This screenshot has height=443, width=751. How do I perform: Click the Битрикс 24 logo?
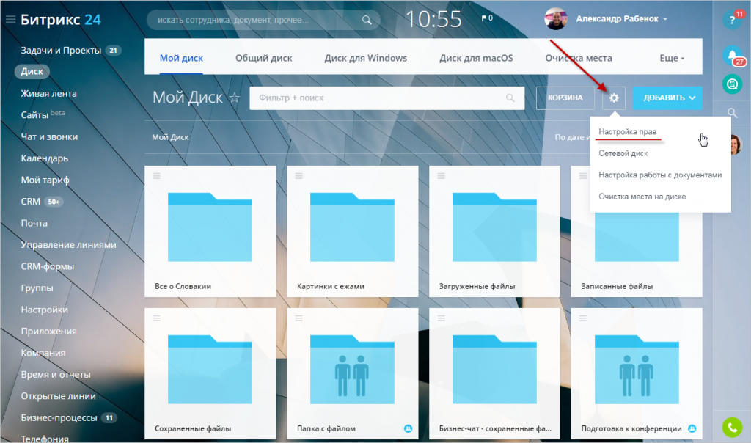(x=61, y=20)
